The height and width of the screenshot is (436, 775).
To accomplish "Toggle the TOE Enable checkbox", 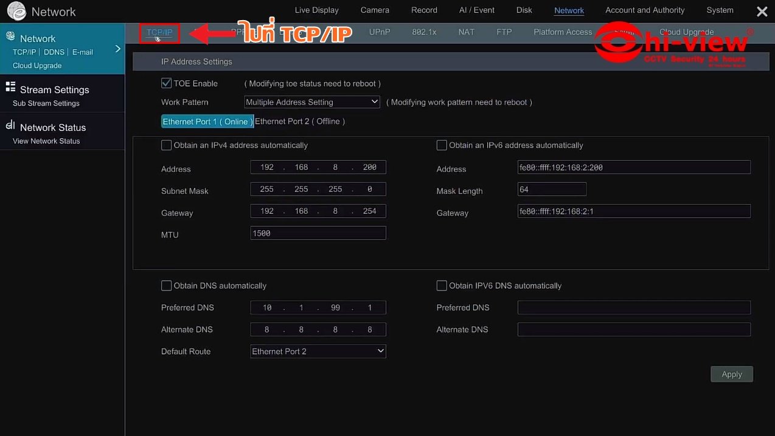I will tap(166, 83).
